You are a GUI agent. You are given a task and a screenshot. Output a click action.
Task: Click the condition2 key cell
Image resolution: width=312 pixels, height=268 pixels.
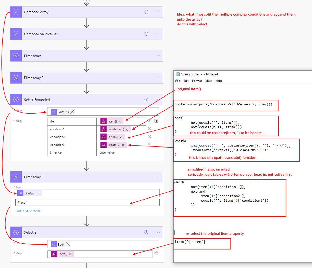click(x=72, y=137)
